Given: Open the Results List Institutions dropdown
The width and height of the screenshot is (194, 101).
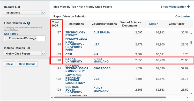Looking at the screenshot, I should [25, 13].
